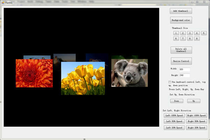210x140 pixels.
Task: Click the Resize Control button
Action: [181, 61]
